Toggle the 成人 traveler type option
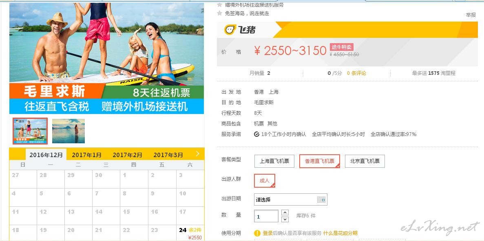Viewport: 484px width, 241px height. (x=265, y=181)
